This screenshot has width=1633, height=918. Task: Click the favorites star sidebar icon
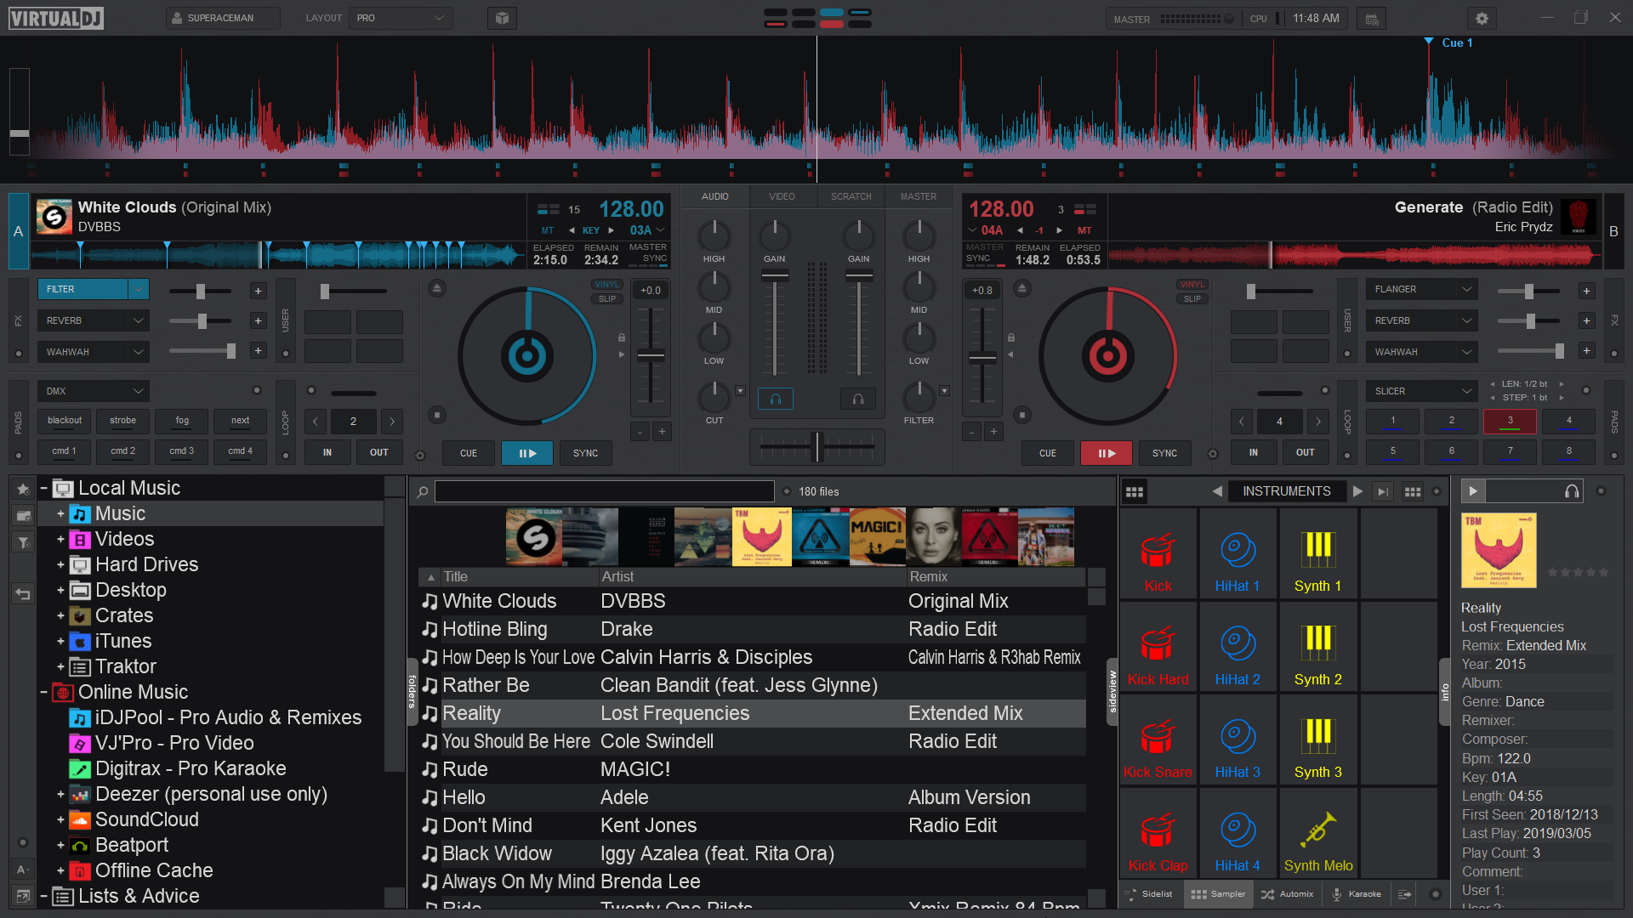pos(23,489)
